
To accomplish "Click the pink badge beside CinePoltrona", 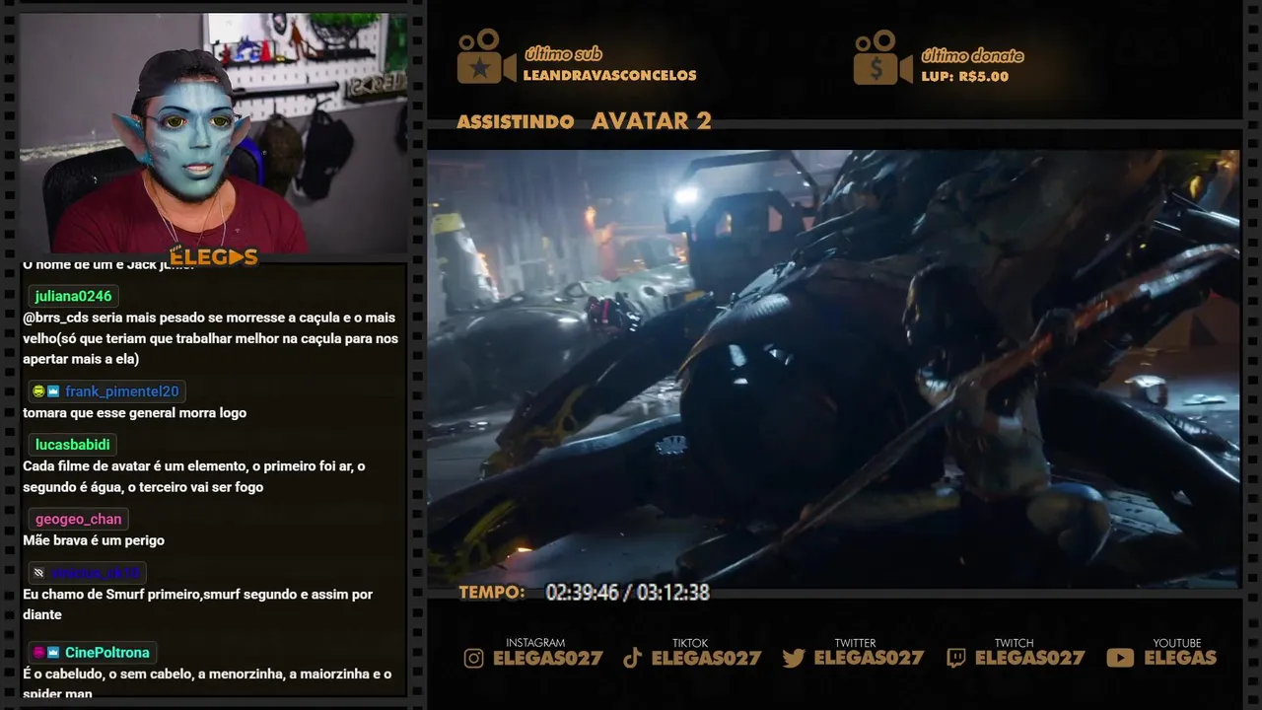I will (x=38, y=653).
